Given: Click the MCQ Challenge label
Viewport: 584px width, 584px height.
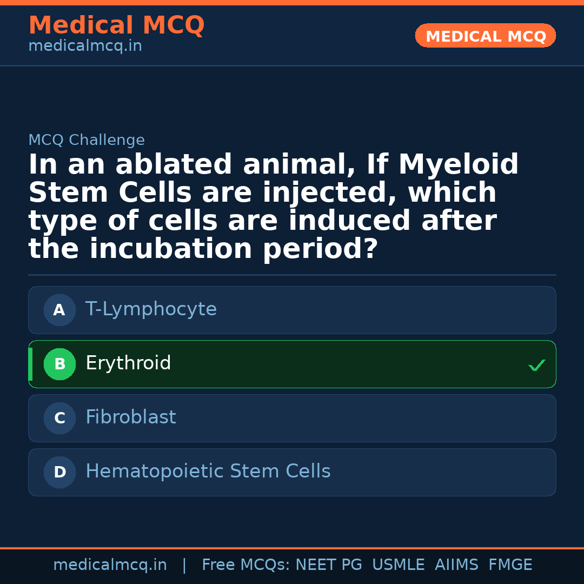Looking at the screenshot, I should click(x=87, y=141).
